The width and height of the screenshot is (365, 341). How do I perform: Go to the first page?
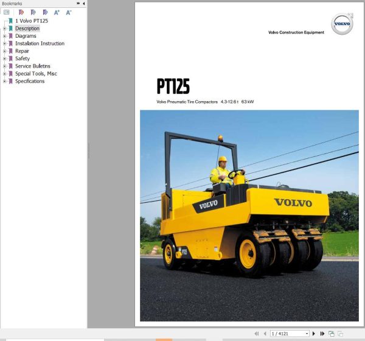pos(257,334)
